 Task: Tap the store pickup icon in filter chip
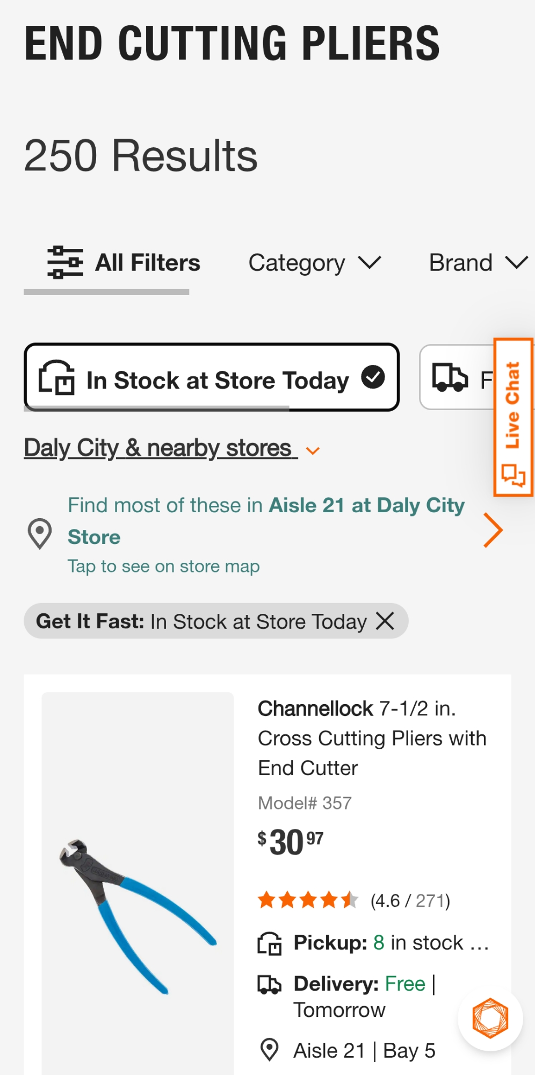tap(56, 378)
